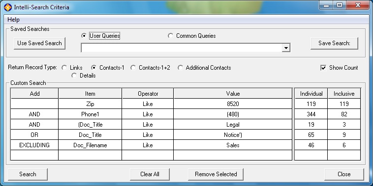Select the Doc_Filename item cell

(x=90, y=145)
